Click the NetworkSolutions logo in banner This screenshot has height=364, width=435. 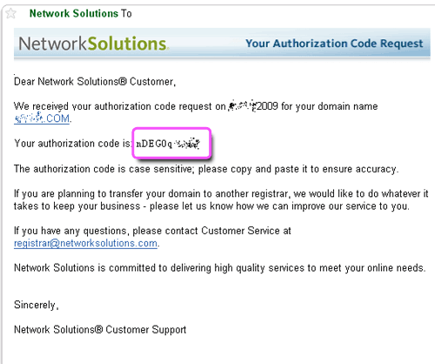pos(94,44)
